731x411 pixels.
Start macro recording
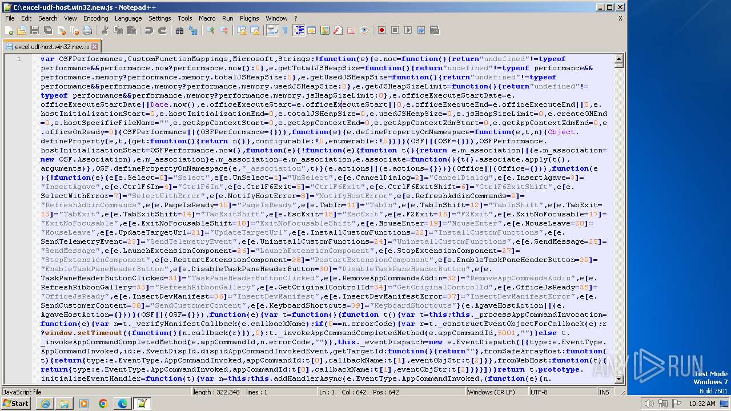pos(381,30)
